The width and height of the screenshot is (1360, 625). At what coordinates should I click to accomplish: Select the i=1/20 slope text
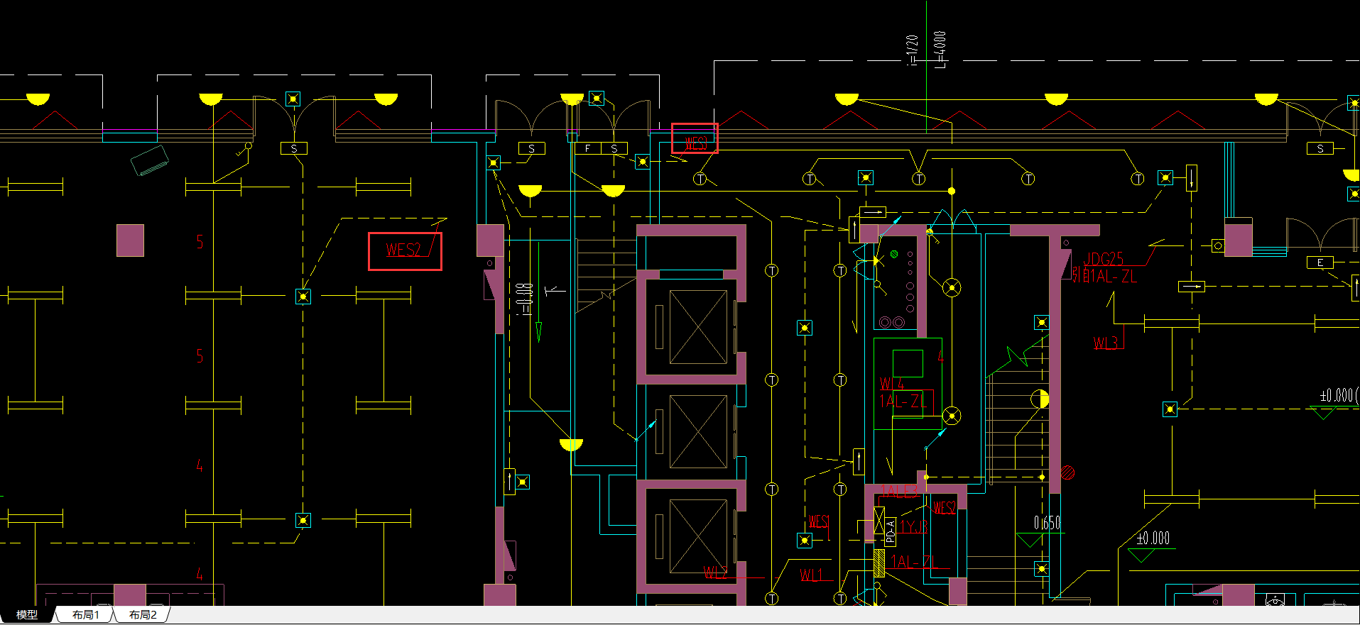[x=913, y=50]
